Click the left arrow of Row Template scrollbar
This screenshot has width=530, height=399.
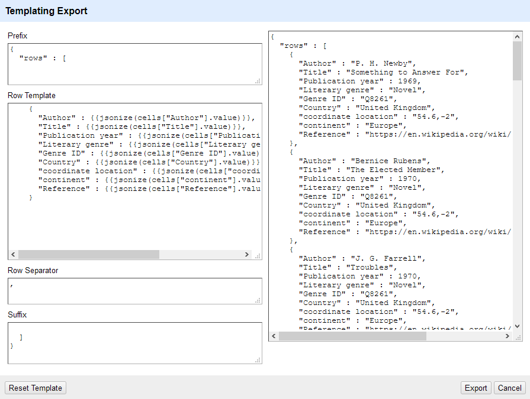pyautogui.click(x=13, y=254)
